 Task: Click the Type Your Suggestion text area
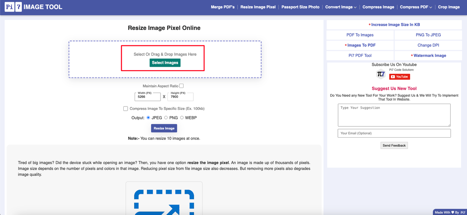394,115
